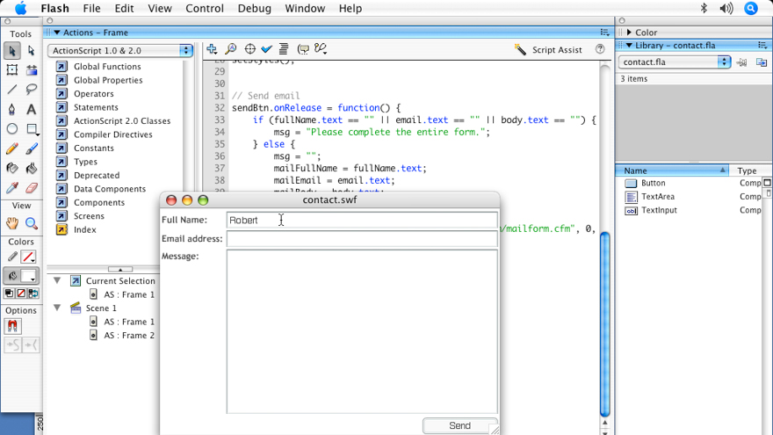This screenshot has height=435, width=773.
Task: Select the Zoom magnifier tool
Action: click(x=31, y=223)
